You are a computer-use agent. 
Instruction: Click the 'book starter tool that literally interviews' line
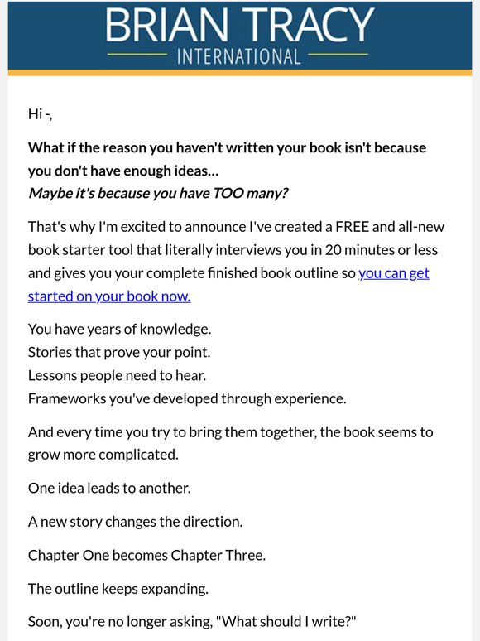[233, 250]
